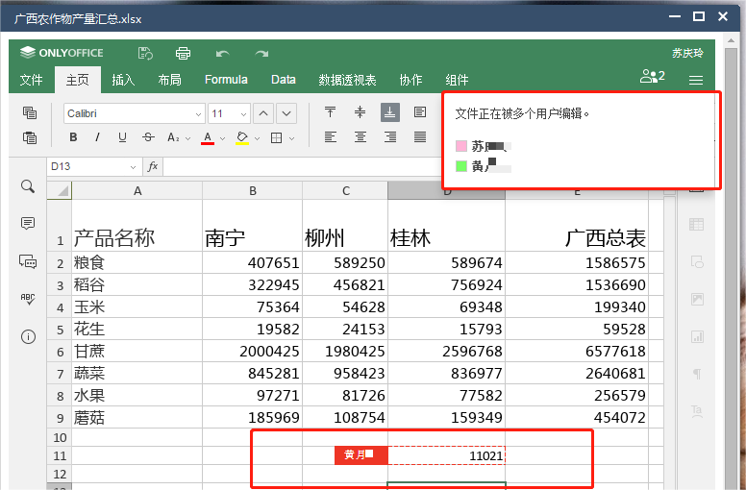Screen dimensions: 746x490
Task: Switch to the 主页 tab
Action: (77, 80)
